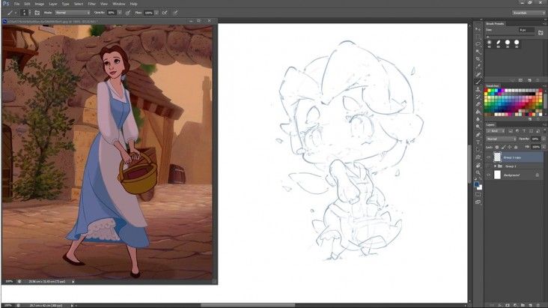Change screen mode icon in toolbox
Image resolution: width=548 pixels, height=308 pixels.
(478, 202)
